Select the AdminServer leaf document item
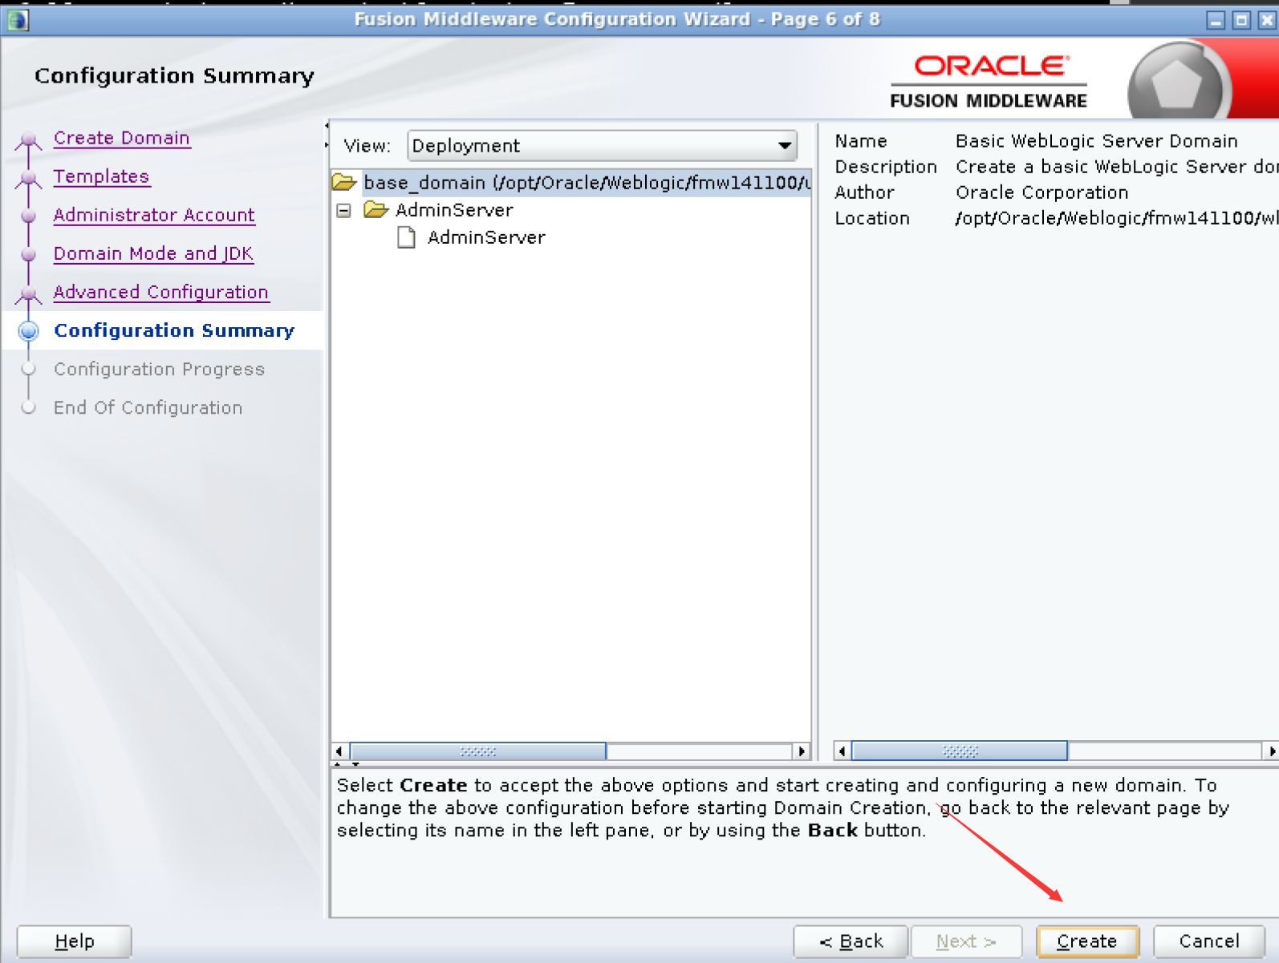The height and width of the screenshot is (963, 1279). click(486, 237)
